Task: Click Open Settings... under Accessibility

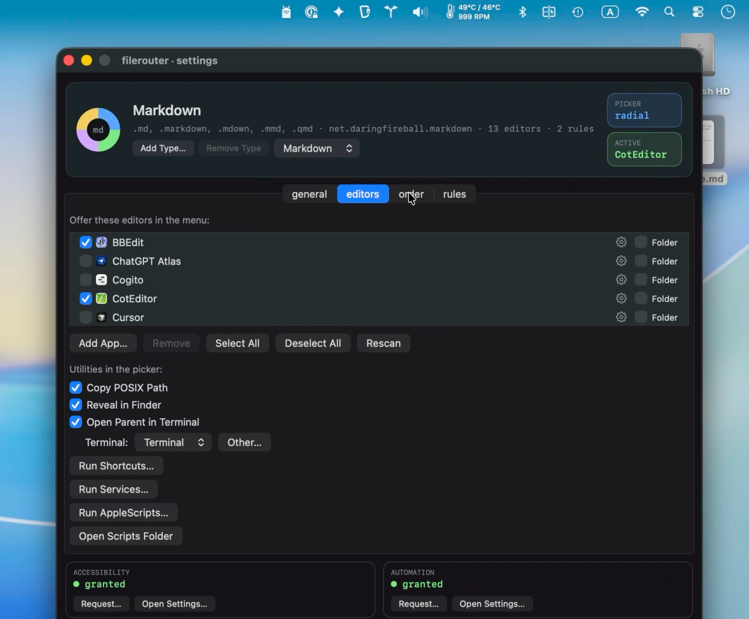Action: [174, 604]
